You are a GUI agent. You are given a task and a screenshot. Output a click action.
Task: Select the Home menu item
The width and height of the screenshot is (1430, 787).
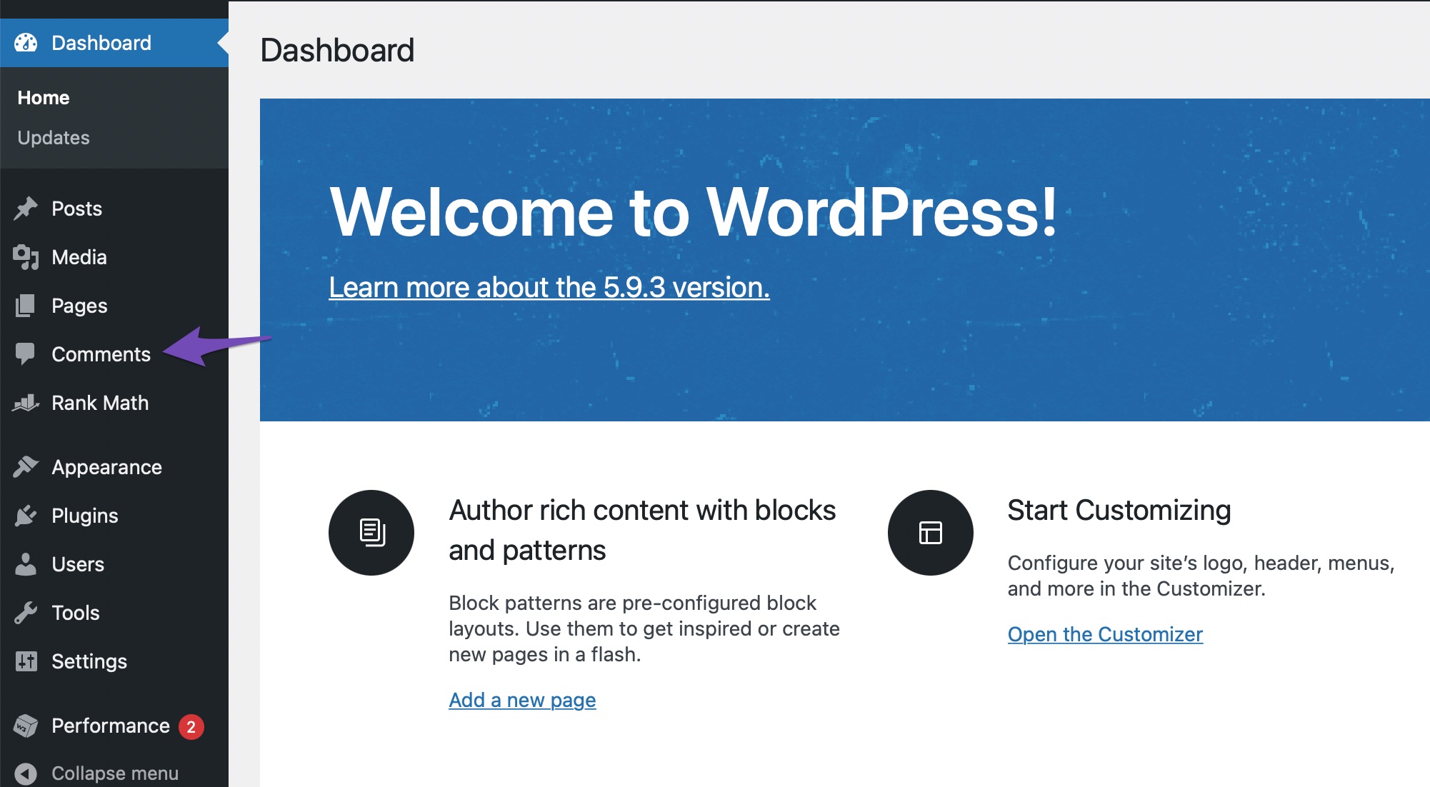coord(44,97)
